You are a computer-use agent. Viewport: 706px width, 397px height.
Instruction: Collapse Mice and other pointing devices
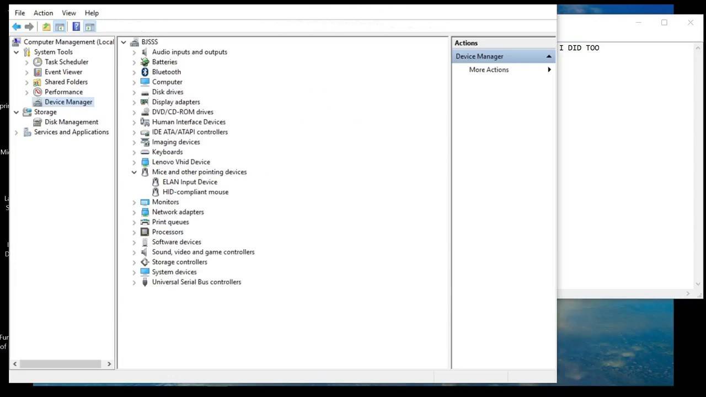point(134,172)
